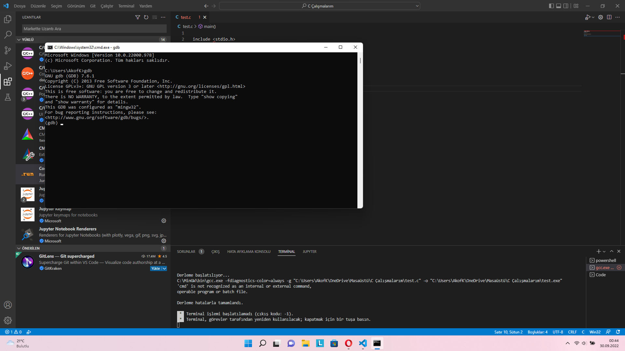Viewport: 625px width, 351px height.
Task: Open the Explorer view in activity bar
Action: click(x=8, y=19)
